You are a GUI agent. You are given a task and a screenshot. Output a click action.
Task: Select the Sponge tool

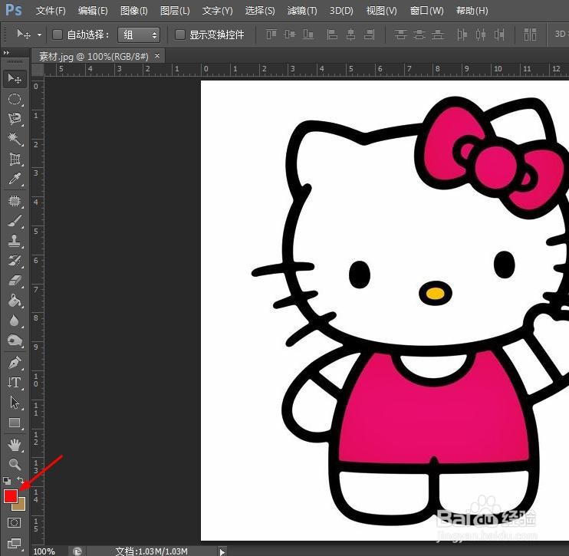(15, 341)
